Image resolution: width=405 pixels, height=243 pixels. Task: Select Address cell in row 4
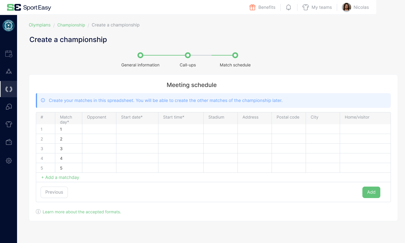pos(255,158)
